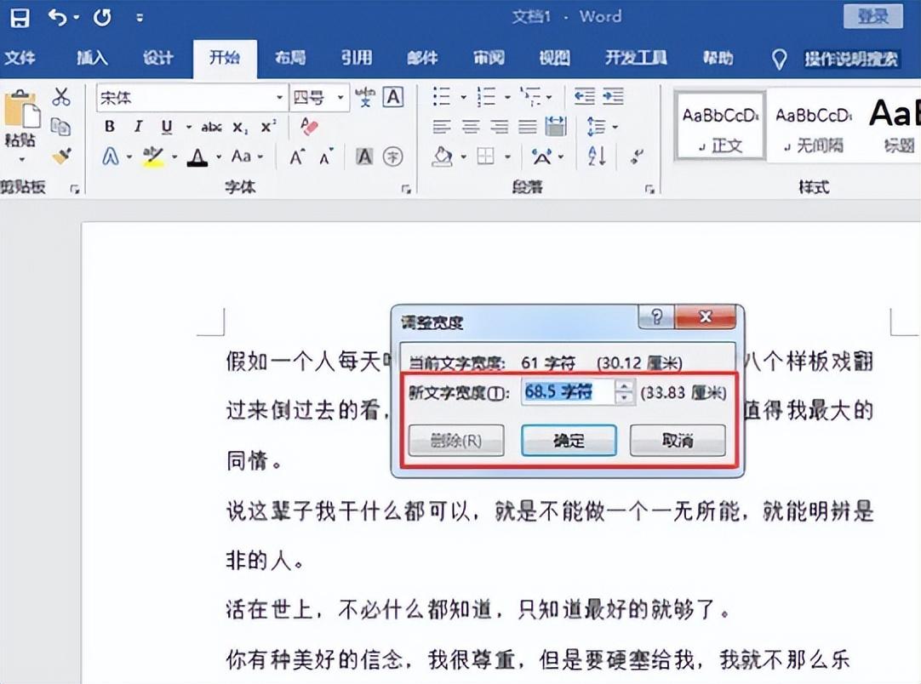921x684 pixels.
Task: Click the 登录 sign-in button
Action: (872, 16)
